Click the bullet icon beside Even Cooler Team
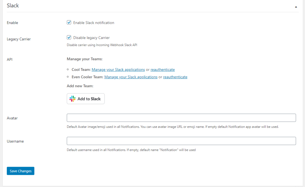 (x=68, y=77)
